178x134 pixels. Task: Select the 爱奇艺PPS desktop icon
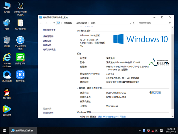tap(20, 59)
